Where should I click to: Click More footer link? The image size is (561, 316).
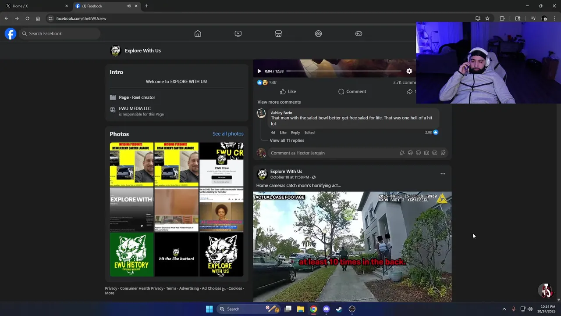pyautogui.click(x=110, y=293)
